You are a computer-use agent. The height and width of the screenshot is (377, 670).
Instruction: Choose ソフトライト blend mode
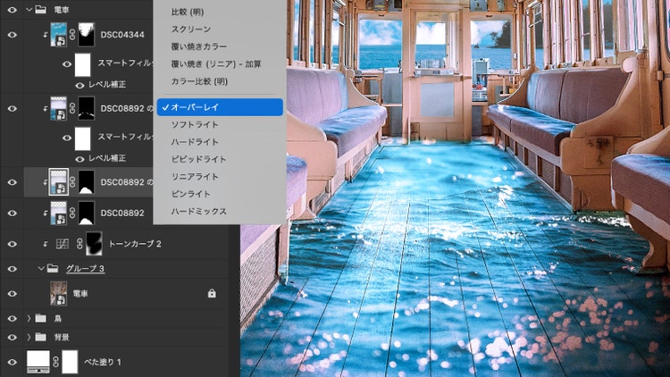pos(195,124)
